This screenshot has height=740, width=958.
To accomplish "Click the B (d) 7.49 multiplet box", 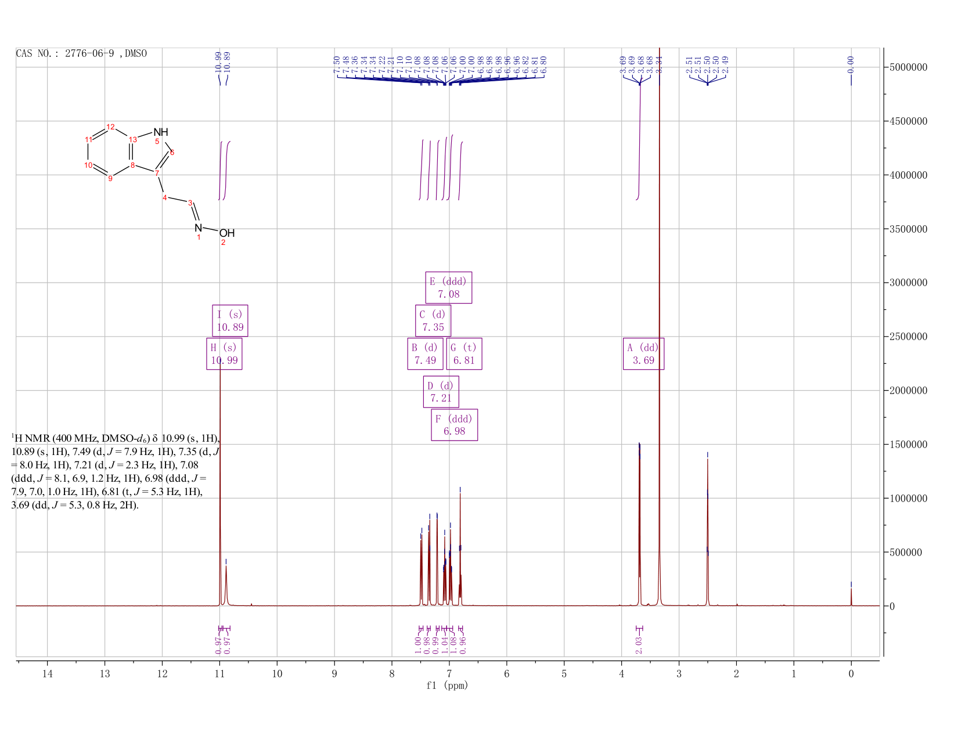I will click(425, 353).
